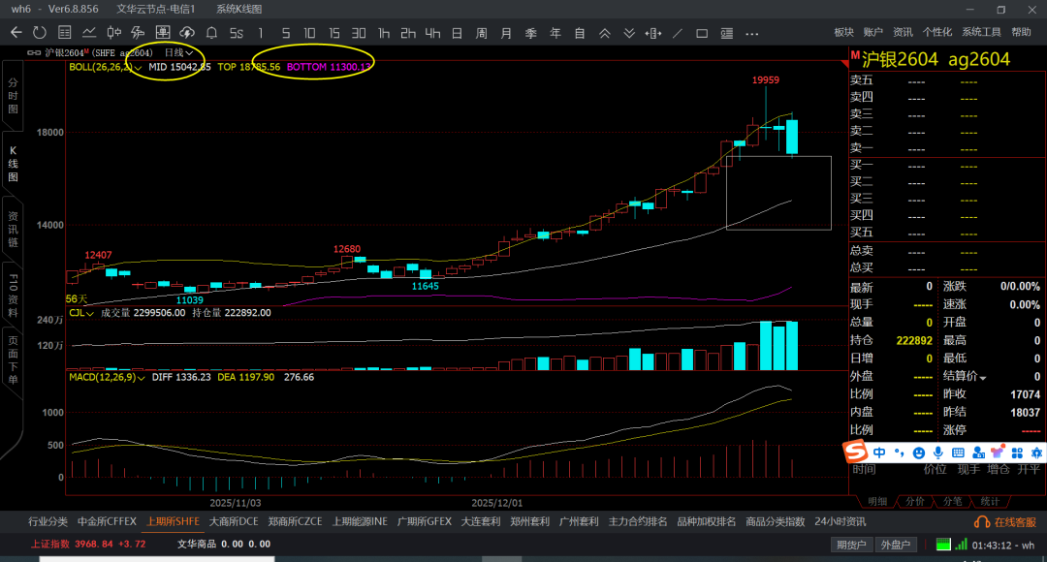Switch to the 页面下单 side tab

tap(13, 360)
